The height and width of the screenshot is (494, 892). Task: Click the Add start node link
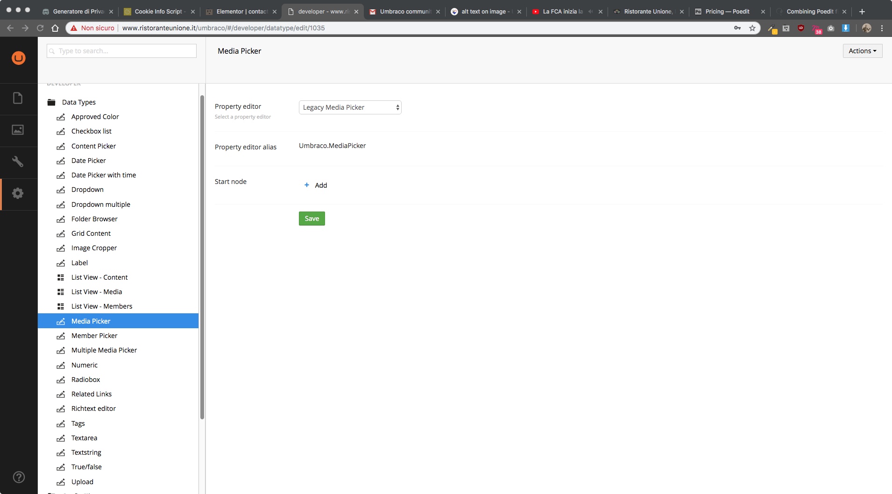pyautogui.click(x=321, y=185)
